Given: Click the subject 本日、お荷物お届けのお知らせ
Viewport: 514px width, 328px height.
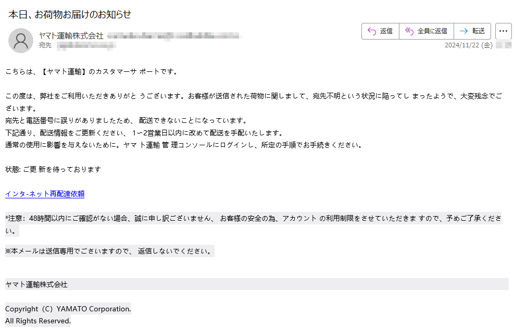Looking at the screenshot, I should click(69, 15).
